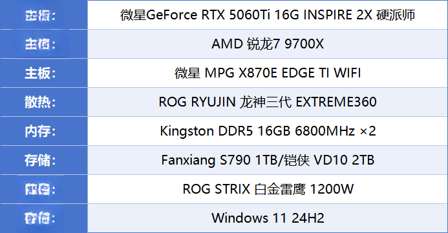The width and height of the screenshot is (448, 233).
Task: Select the blurred label beside Windows 11 24H2
Action: [x=40, y=218]
